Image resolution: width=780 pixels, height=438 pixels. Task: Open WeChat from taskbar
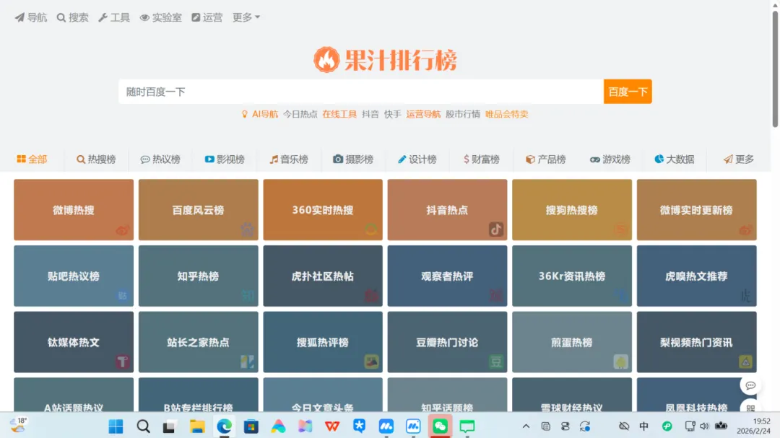coord(440,426)
